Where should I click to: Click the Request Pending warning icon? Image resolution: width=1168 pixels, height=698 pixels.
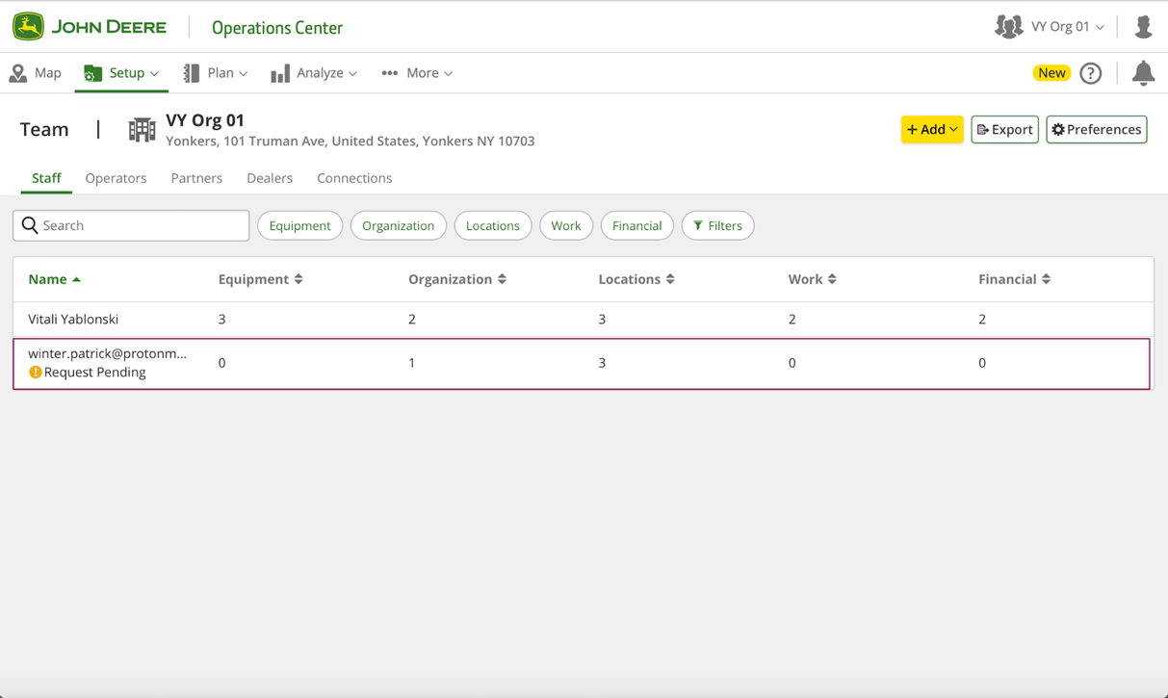(x=36, y=373)
